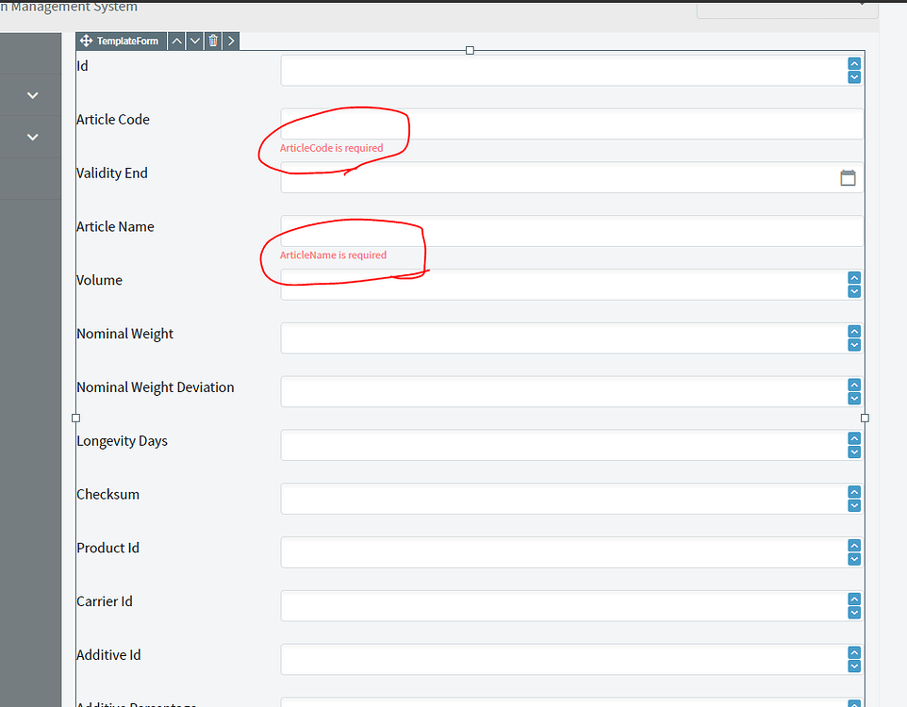The width and height of the screenshot is (907, 707).
Task: Decrement the Checksum field value
Action: 854,505
